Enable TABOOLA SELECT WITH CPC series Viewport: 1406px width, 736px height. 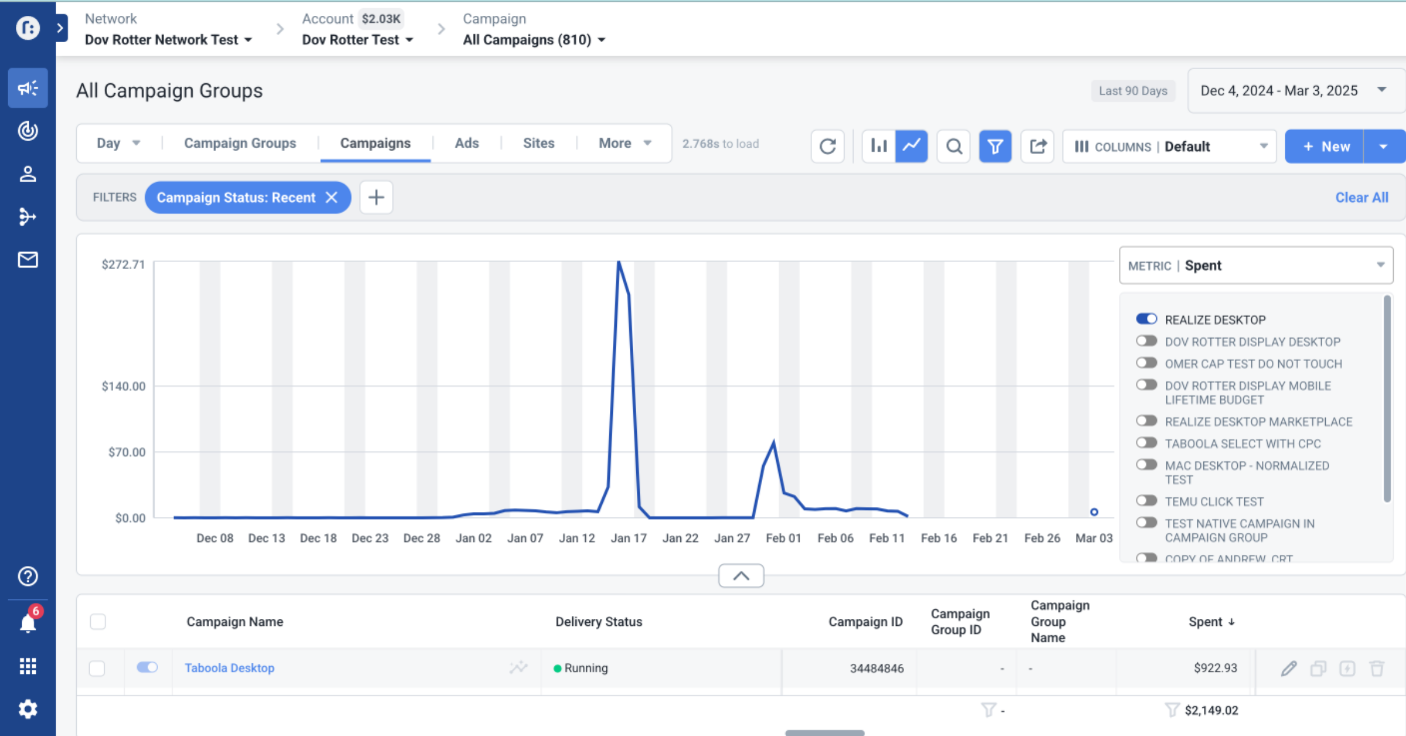[x=1146, y=443]
